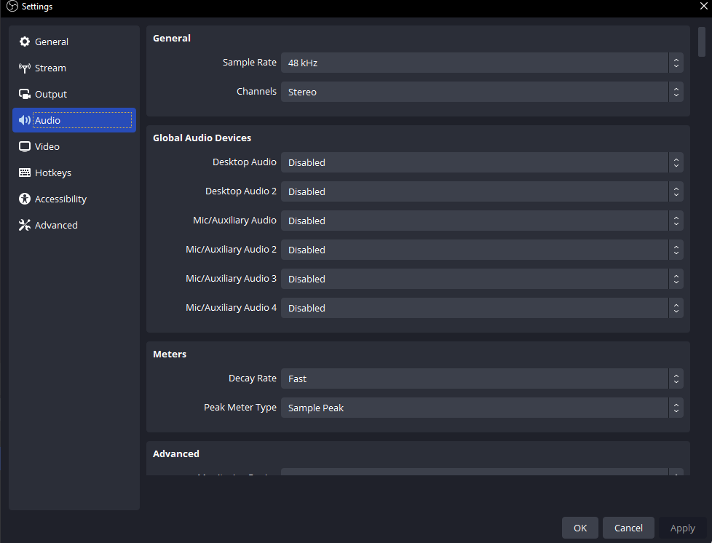The width and height of the screenshot is (712, 543).
Task: Open Accessibility settings
Action: coord(74,199)
